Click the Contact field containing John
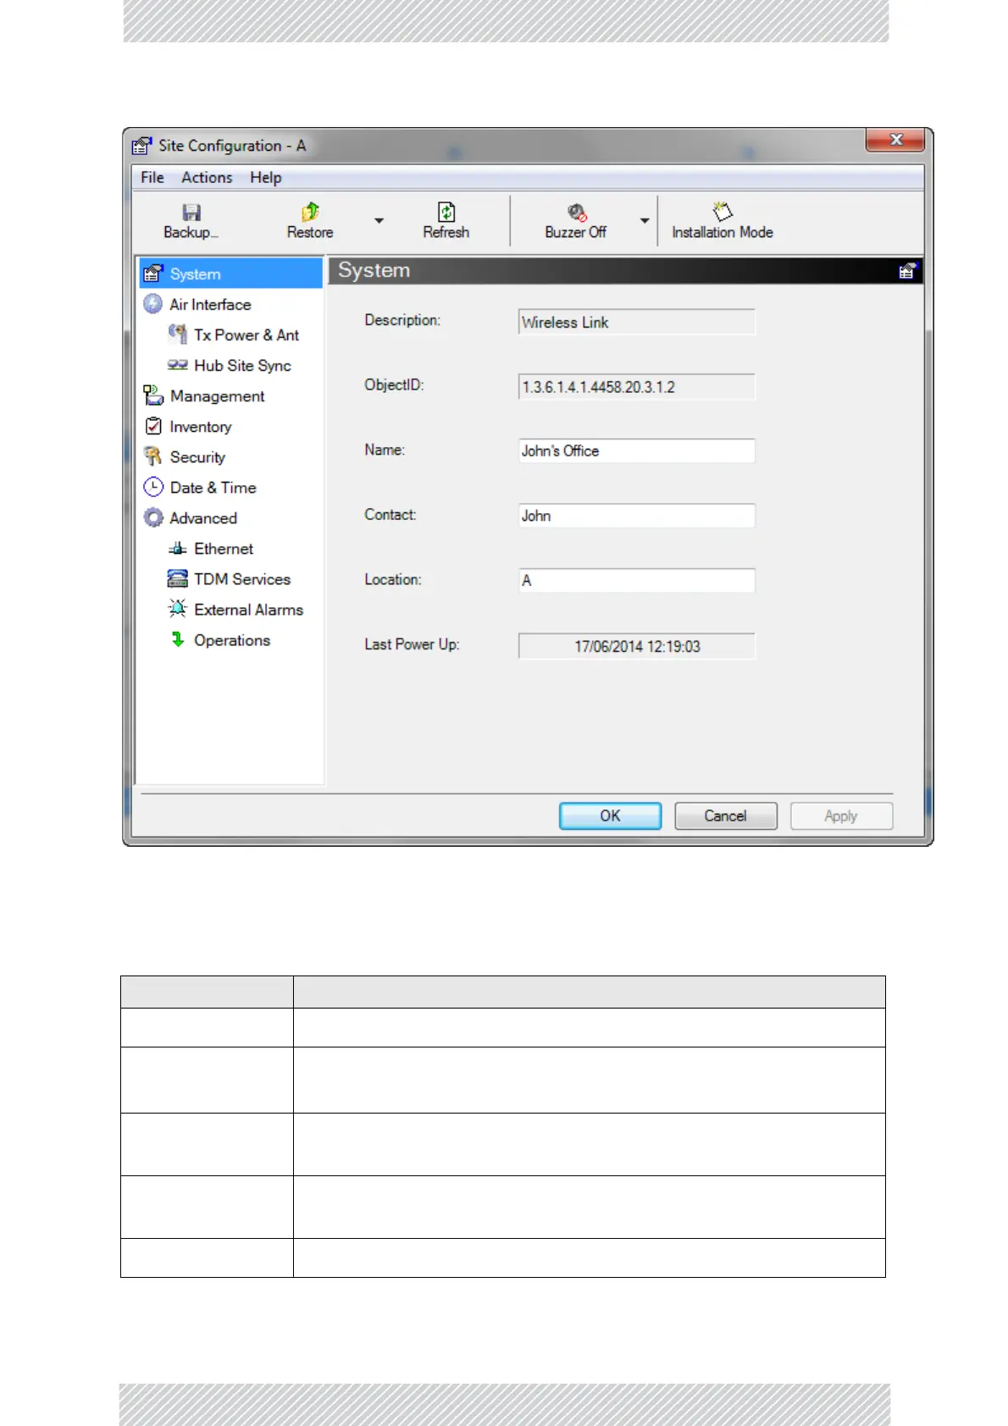 tap(637, 516)
